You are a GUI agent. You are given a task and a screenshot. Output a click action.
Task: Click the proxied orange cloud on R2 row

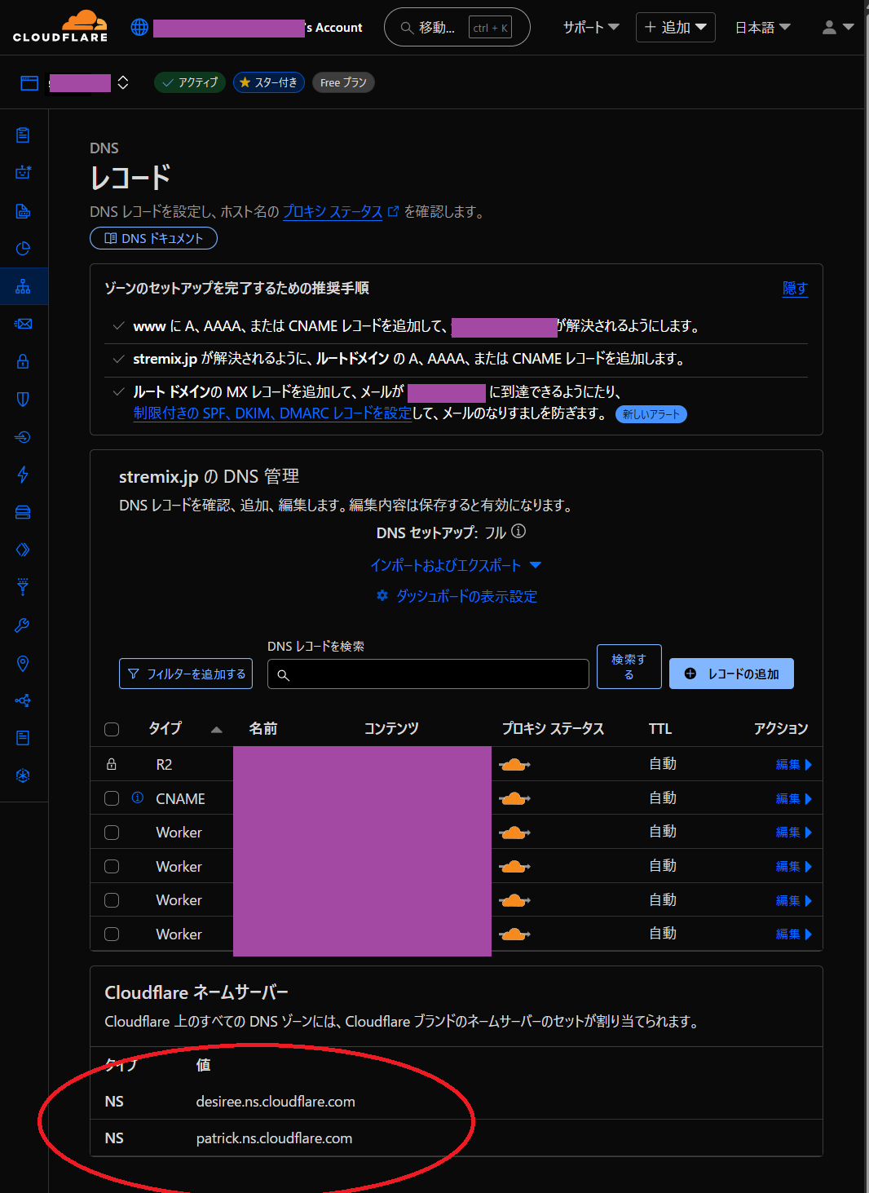tap(514, 765)
